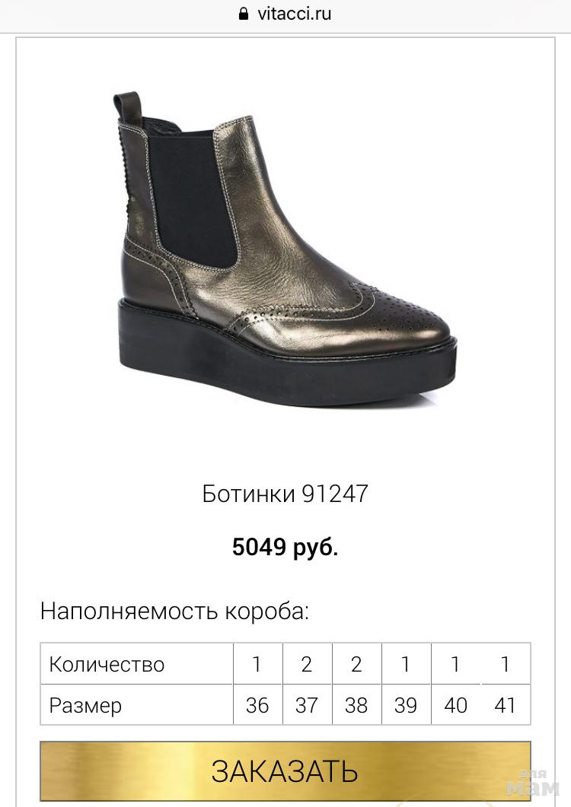Select size 39 cell in table

point(406,705)
